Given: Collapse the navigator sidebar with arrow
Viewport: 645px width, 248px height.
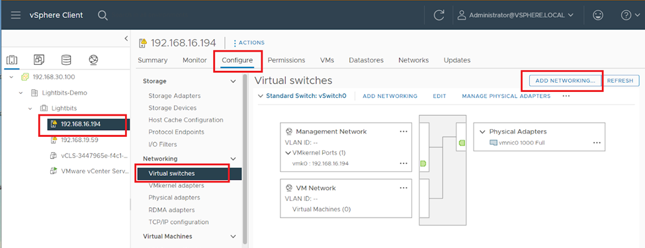Looking at the screenshot, I should pos(126,38).
